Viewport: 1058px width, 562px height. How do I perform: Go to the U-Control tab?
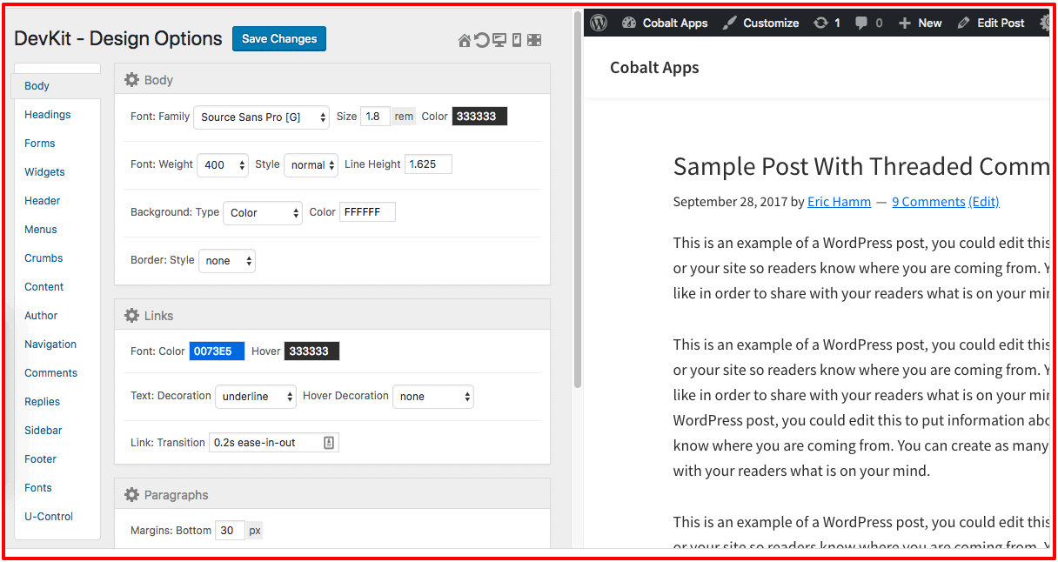coord(49,517)
